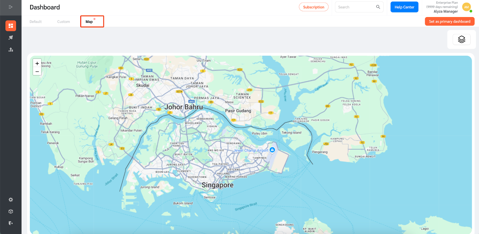Click Kukup label on the map
This screenshot has width=479, height=234.
pos(59,167)
